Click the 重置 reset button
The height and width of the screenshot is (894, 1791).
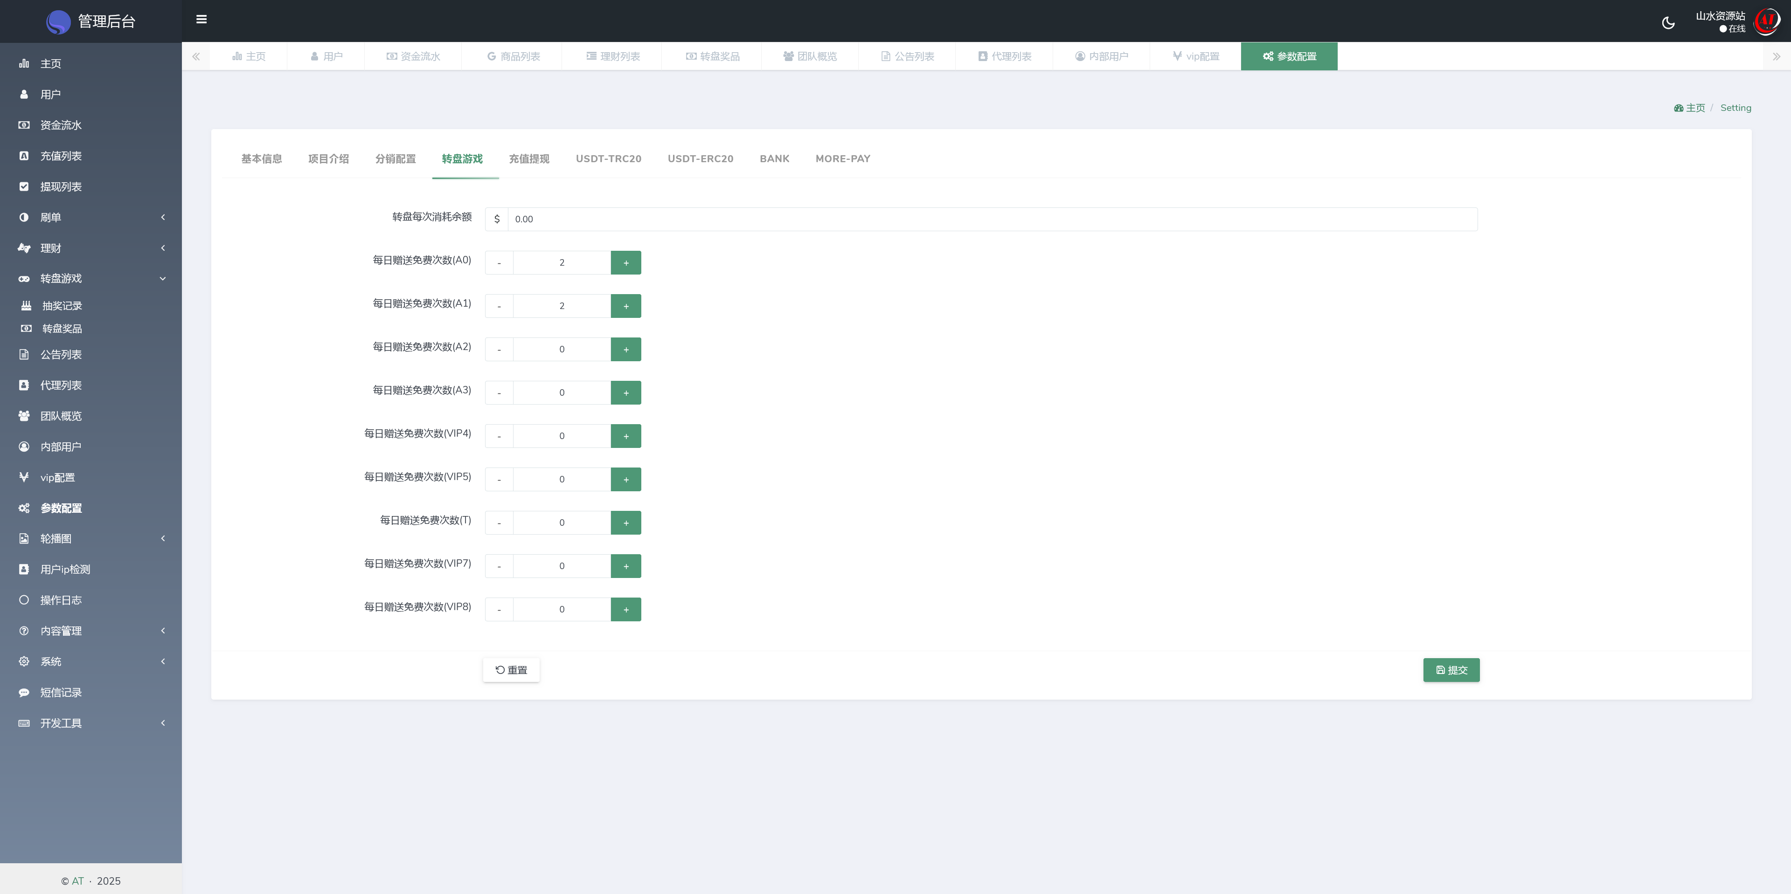coord(511,670)
